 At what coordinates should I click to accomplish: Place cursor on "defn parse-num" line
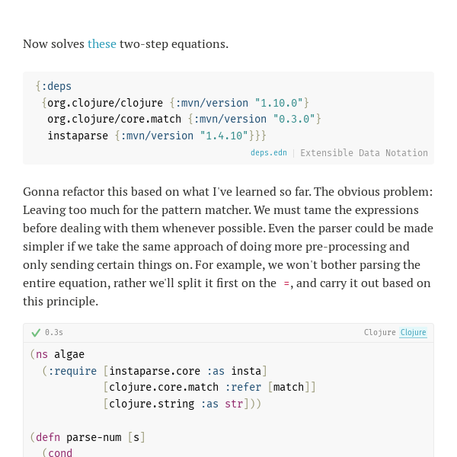coord(88,437)
